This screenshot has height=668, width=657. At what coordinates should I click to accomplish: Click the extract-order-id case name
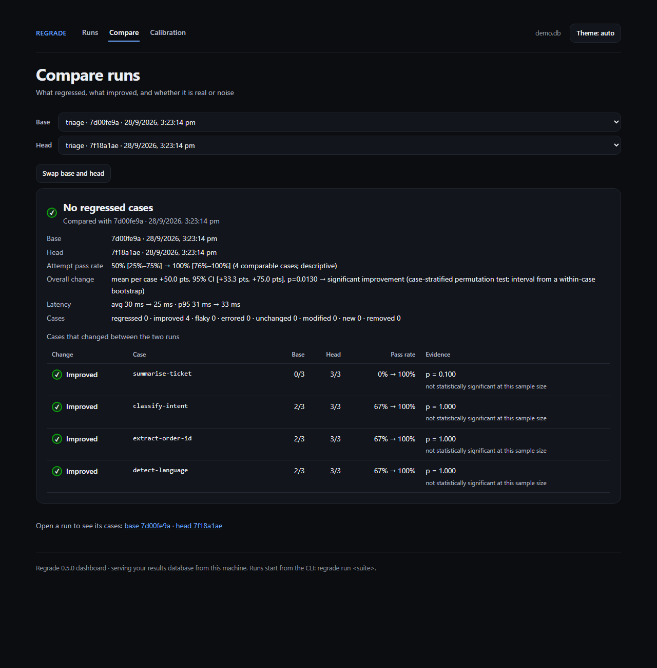pyautogui.click(x=162, y=438)
